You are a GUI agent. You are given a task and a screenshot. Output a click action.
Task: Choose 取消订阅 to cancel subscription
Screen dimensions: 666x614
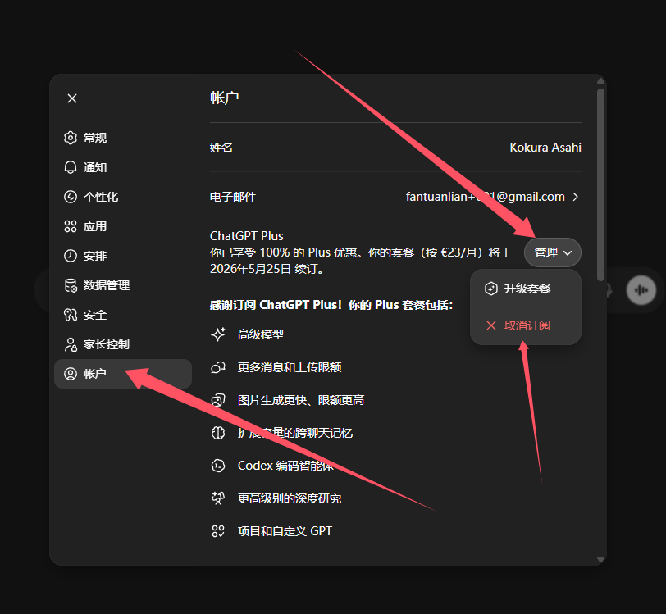(x=526, y=325)
